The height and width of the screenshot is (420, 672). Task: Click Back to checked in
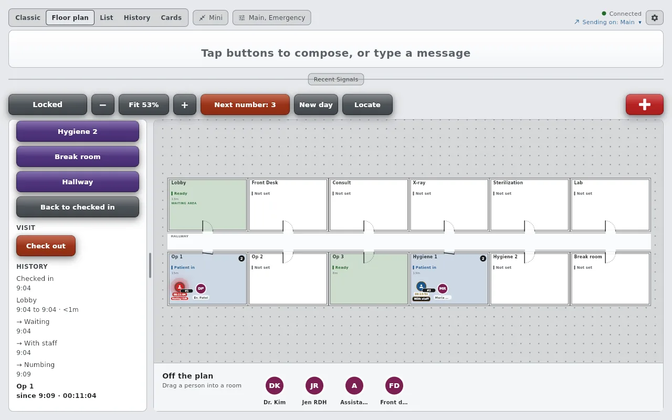tap(78, 207)
